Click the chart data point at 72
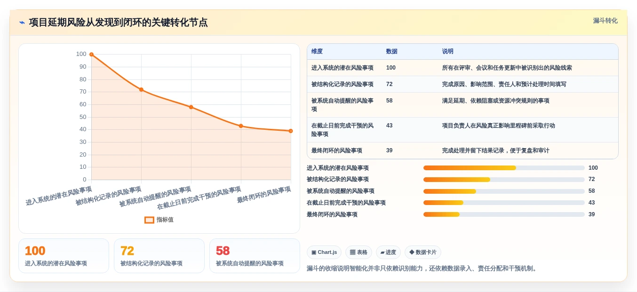The height and width of the screenshot is (292, 637). click(x=141, y=89)
